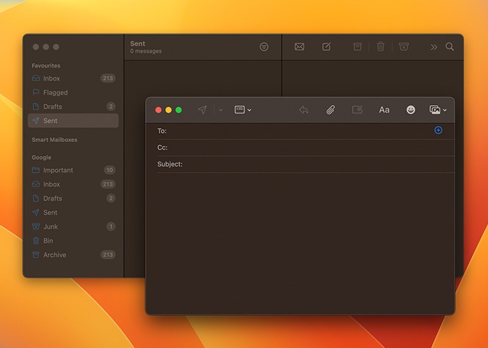Viewport: 488px width, 348px height.
Task: Click the Archive box icon in Mail toolbar
Action: [x=357, y=47]
